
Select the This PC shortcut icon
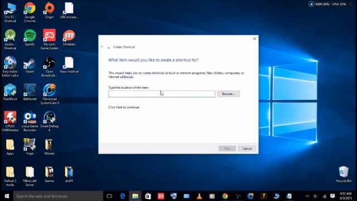10,12
